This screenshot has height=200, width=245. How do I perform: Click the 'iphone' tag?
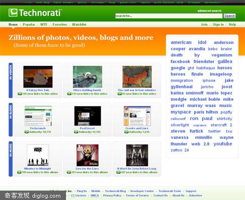point(209,80)
